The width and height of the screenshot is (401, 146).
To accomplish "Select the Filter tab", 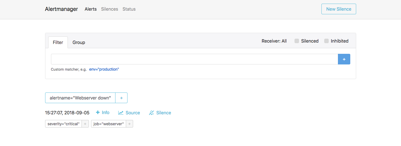I will 58,42.
